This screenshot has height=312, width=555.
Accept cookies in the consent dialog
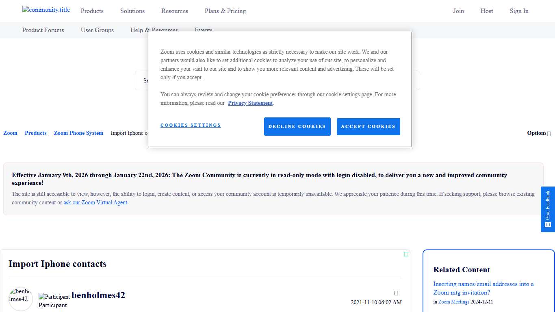point(368,127)
